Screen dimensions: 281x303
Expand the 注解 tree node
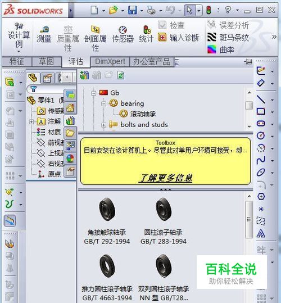(x=31, y=122)
